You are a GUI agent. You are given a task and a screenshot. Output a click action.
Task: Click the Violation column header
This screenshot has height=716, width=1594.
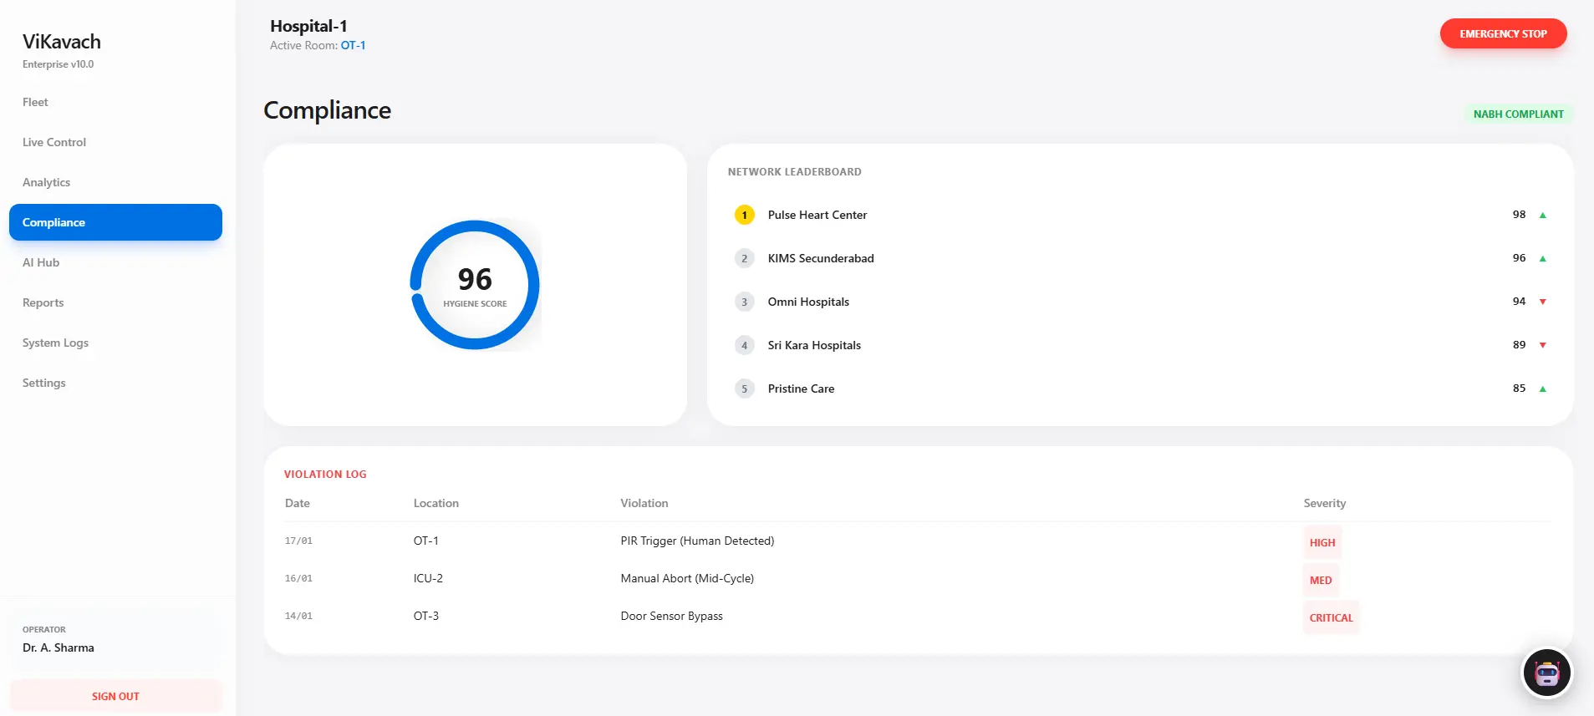pos(644,503)
